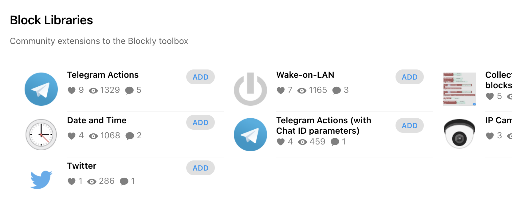Click the Telegram Actions paper plane icon

(41, 89)
